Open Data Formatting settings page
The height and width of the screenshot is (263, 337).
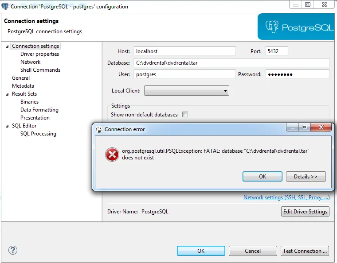coord(39,110)
